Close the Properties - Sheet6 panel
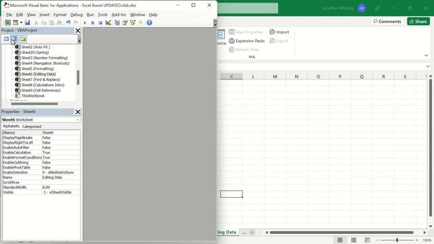 click(78, 112)
